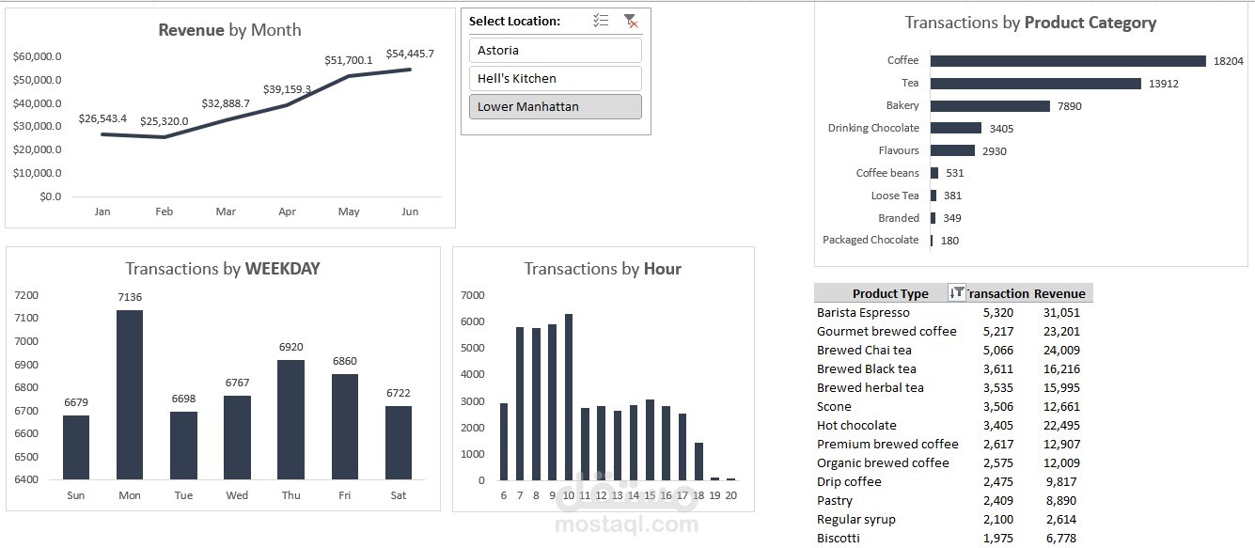Viewport: 1255px width, 548px height.
Task: Select the Hot chocolate cell
Action: click(x=856, y=425)
